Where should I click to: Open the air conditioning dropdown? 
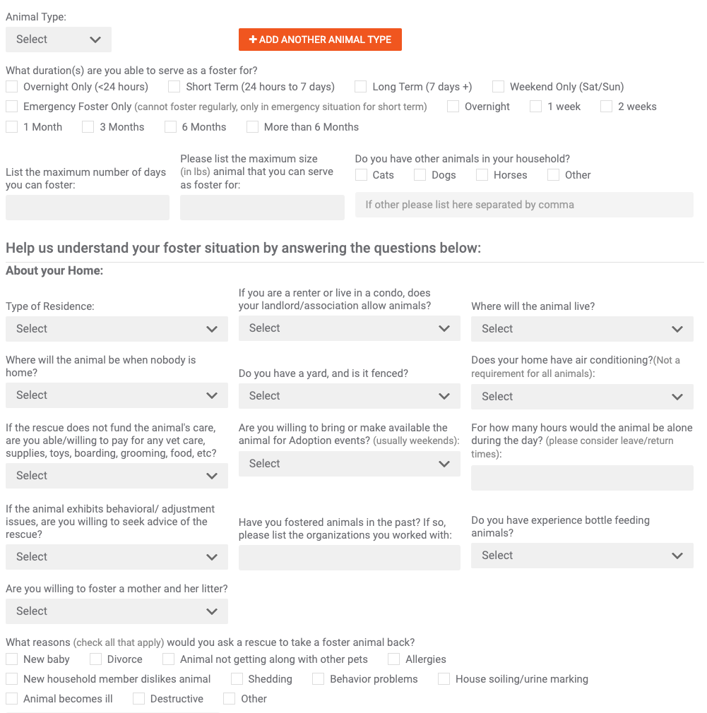(x=582, y=397)
